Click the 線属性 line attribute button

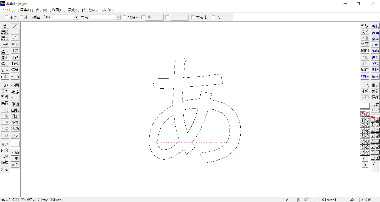click(365, 76)
